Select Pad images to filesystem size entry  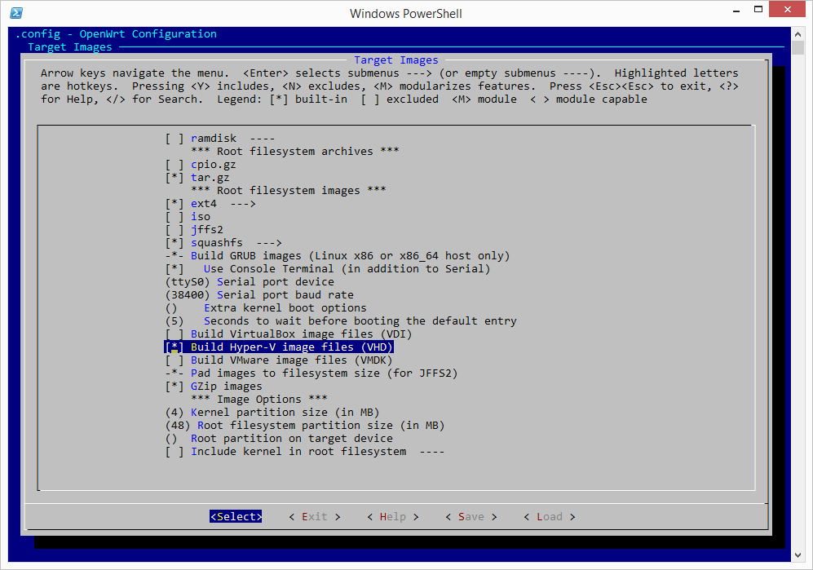312,373
